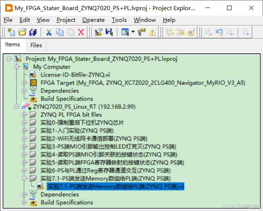Click the Cut scissors icon
Viewport: 263px width, 211px height.
pos(49,32)
